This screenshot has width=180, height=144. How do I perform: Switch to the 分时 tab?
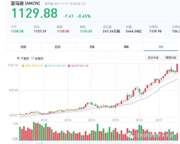pyautogui.click(x=23, y=47)
